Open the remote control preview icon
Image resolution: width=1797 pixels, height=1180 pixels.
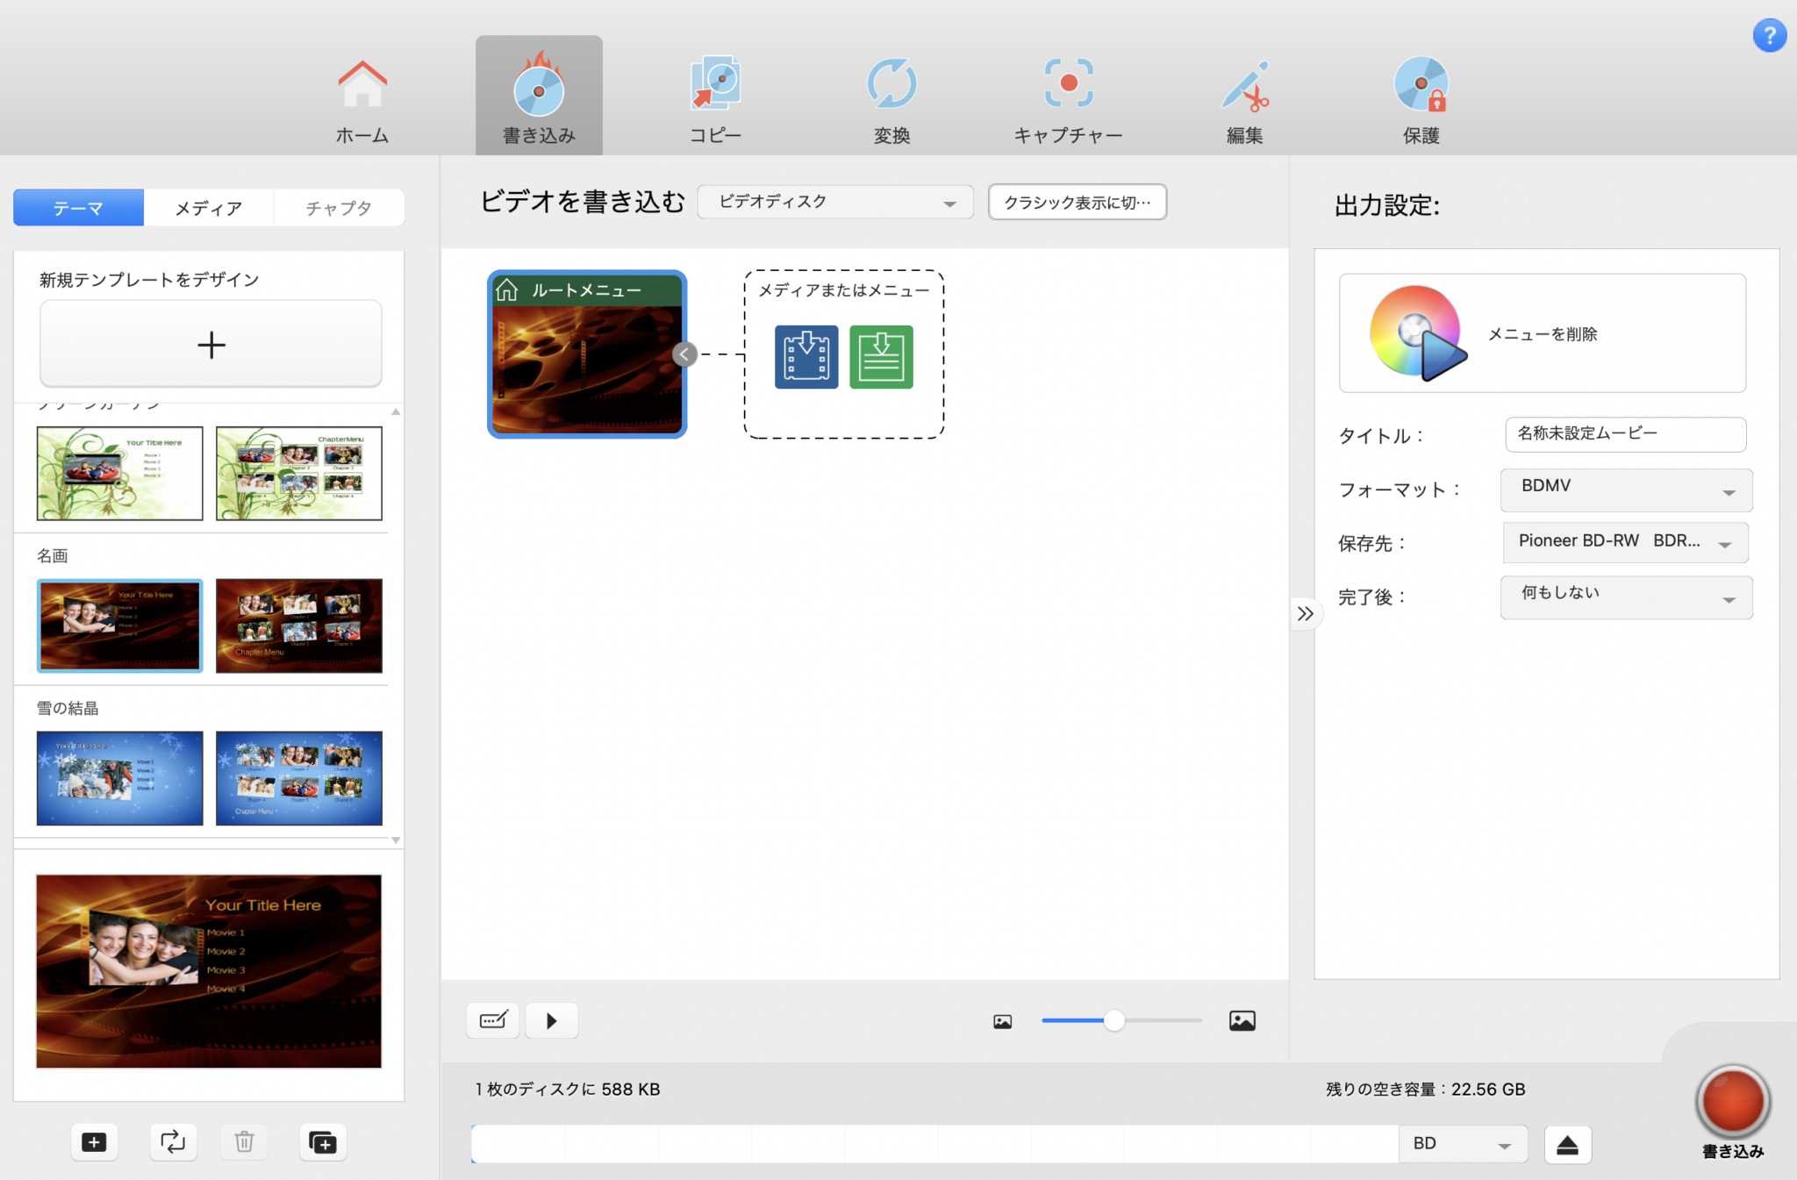point(492,1020)
